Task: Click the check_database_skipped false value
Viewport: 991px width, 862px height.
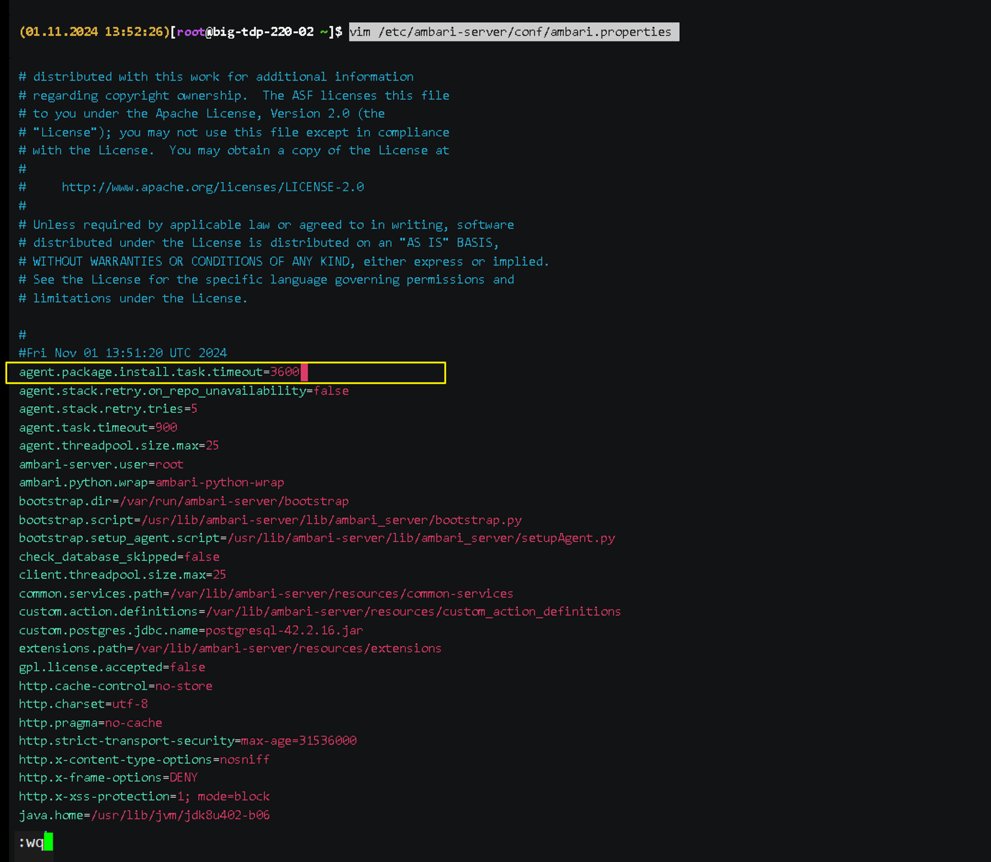Action: (202, 557)
